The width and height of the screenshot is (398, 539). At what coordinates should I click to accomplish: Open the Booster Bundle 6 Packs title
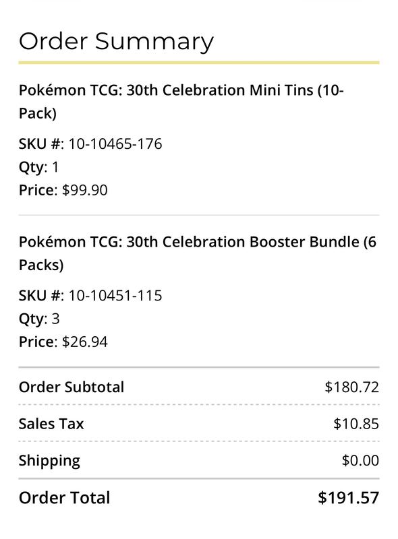pos(198,254)
